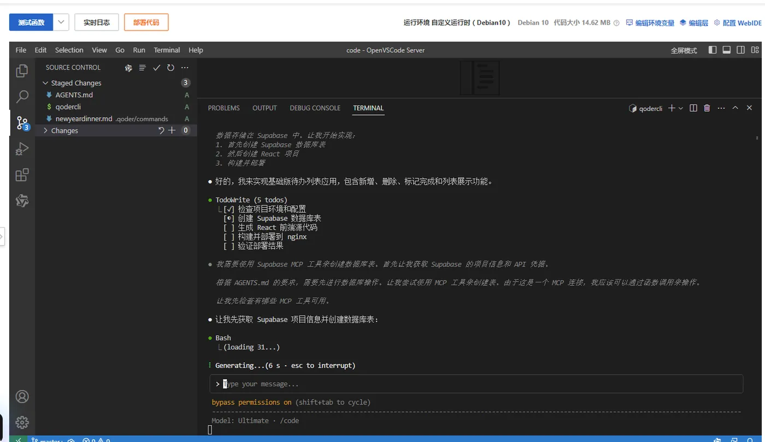Open the Explorer view in the activity bar

pyautogui.click(x=21, y=70)
